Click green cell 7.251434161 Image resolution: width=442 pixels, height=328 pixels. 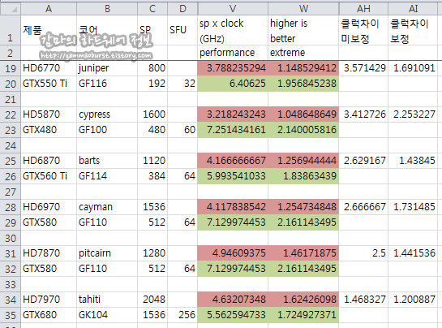[x=233, y=130]
